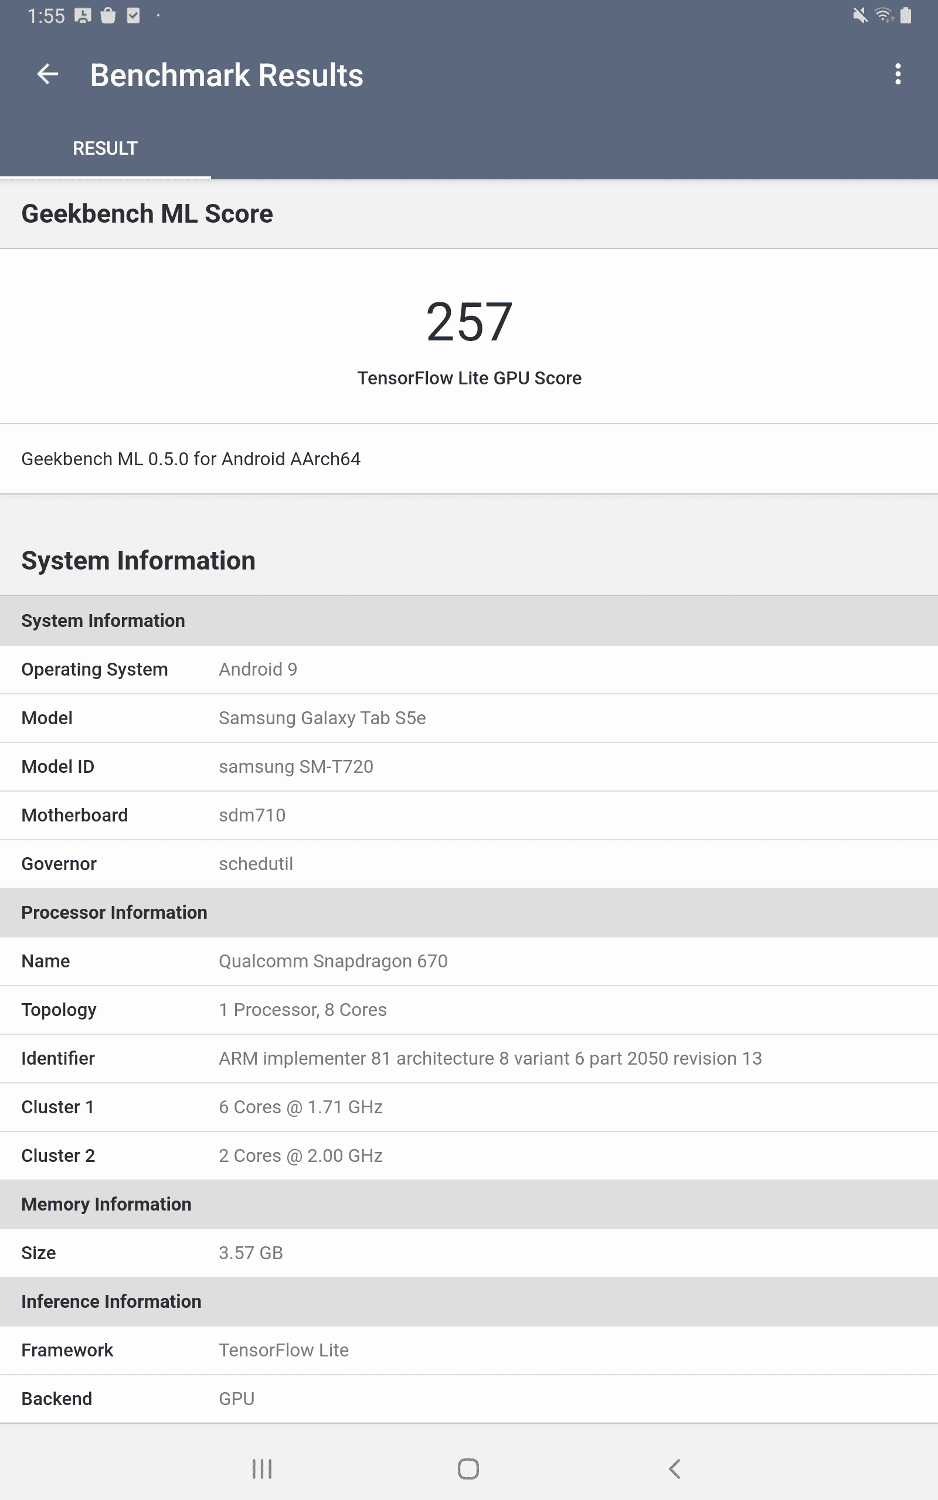Tap the Samsung Galaxy Tab S5e value

[322, 718]
